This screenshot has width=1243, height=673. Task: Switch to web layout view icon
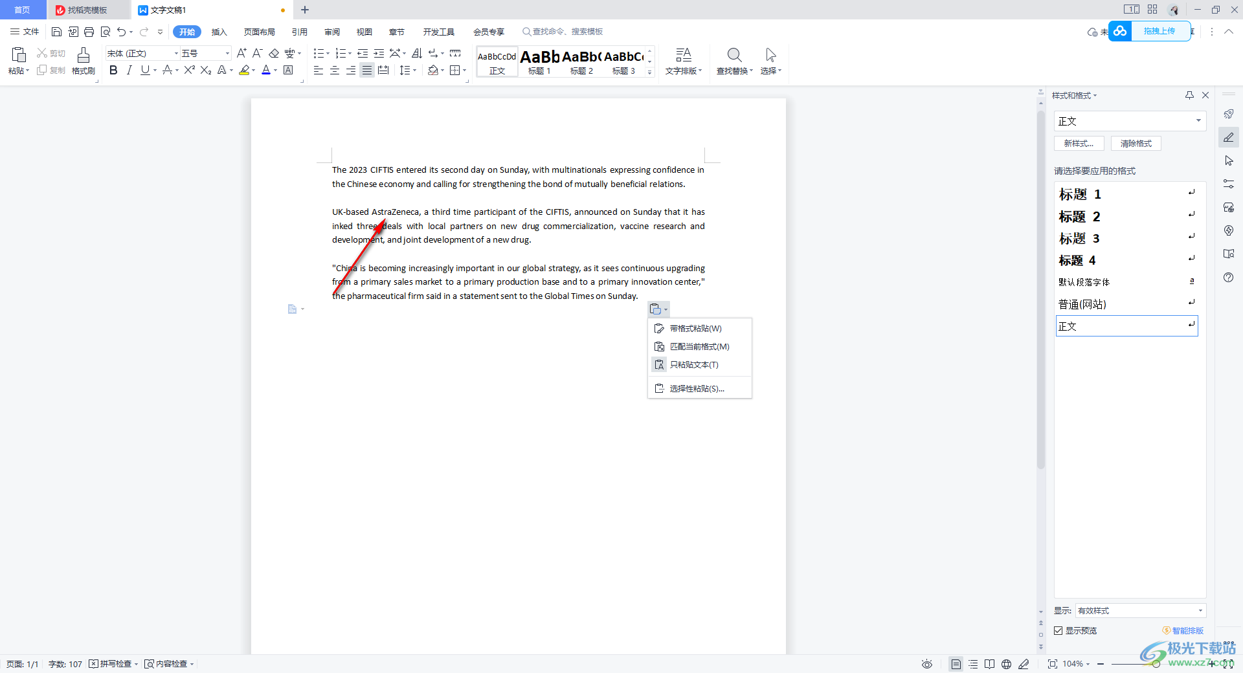(1006, 664)
